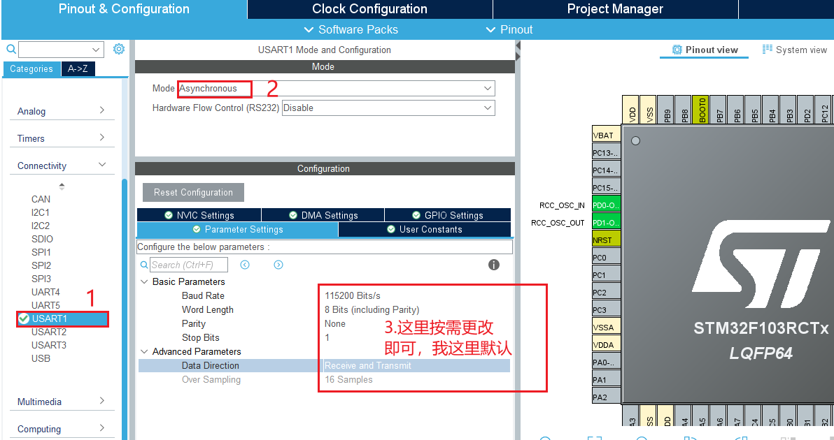Open the Hardware Flow Control dropdown
The image size is (834, 440).
388,108
